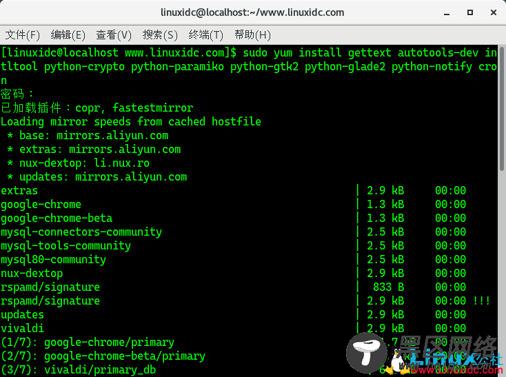
Task: Click 'sudo yum install' in the command line
Action: [292, 53]
